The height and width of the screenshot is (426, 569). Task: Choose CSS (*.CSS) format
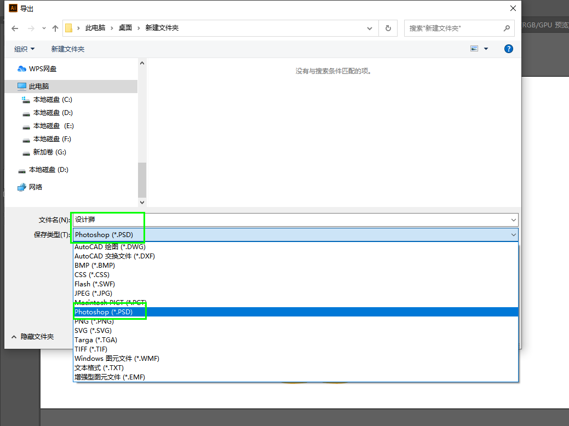(x=295, y=275)
